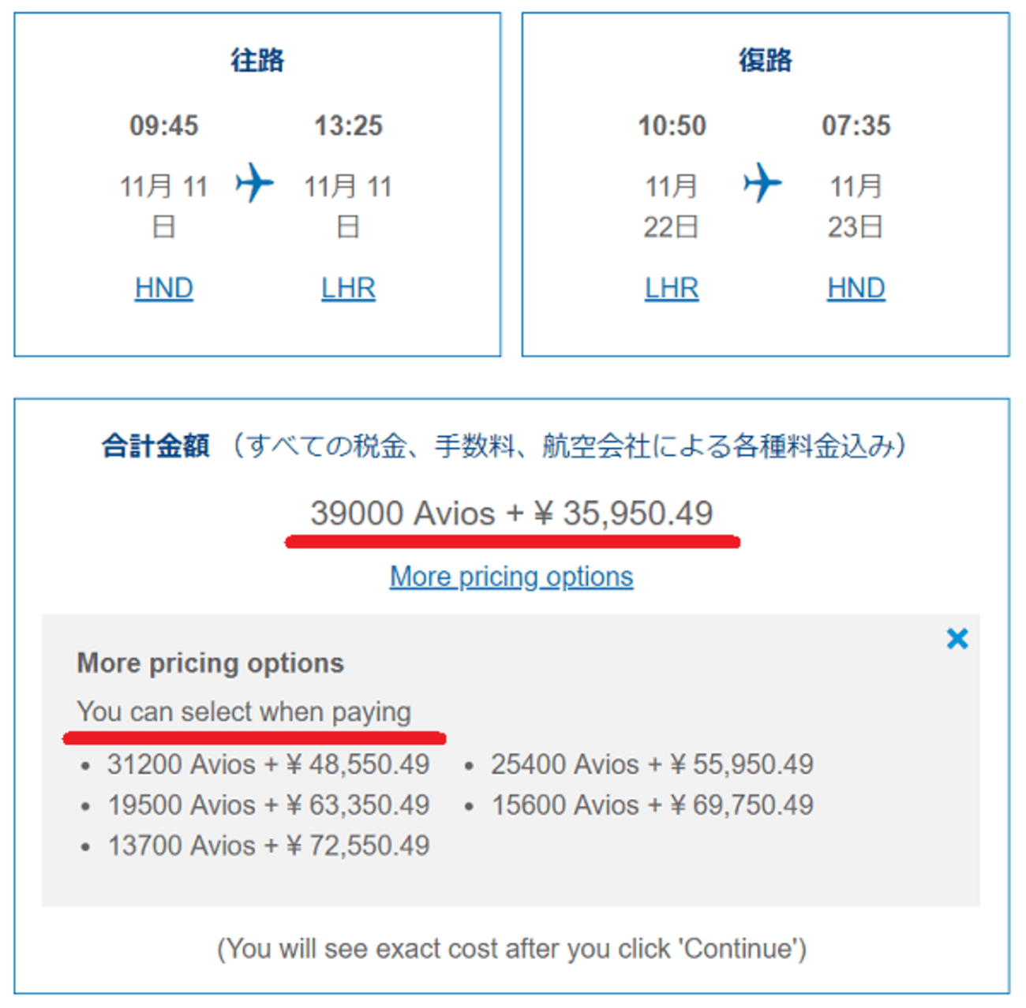Click the 09:45 outbound departure time

(164, 125)
